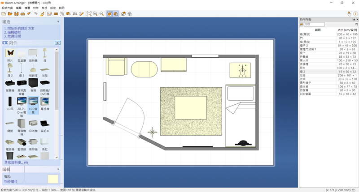Collapse the 建造 panel arrow
359x192 pixels.
click(x=58, y=21)
